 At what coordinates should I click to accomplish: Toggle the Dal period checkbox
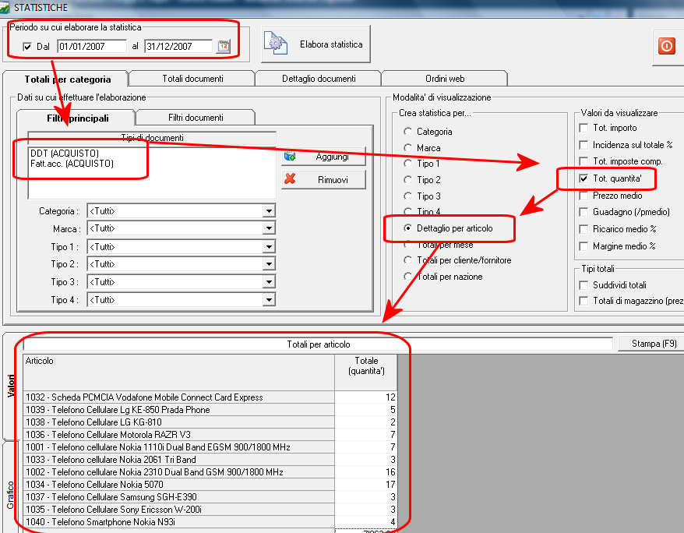27,47
